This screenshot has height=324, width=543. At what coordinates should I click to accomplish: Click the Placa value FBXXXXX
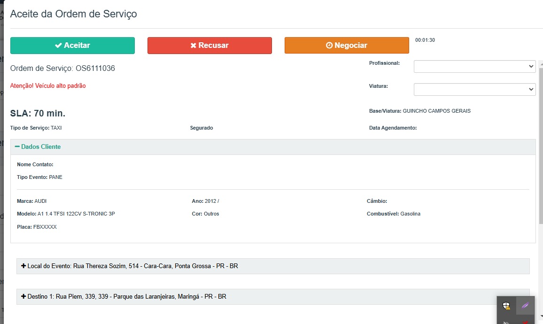click(45, 227)
